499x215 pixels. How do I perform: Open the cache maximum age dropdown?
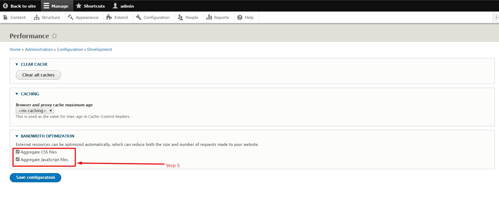point(35,111)
